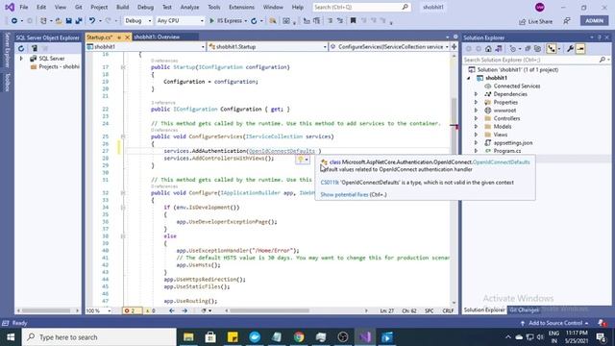Click Show potential fixes link
The height and width of the screenshot is (346, 615).
point(344,194)
